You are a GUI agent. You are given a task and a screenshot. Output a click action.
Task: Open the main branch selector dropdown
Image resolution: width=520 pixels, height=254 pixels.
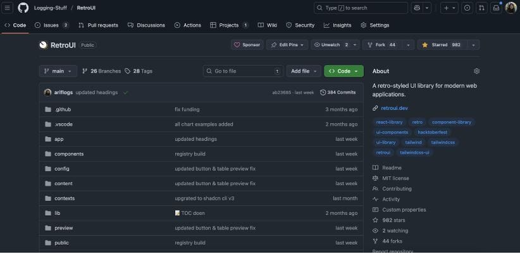tap(58, 71)
